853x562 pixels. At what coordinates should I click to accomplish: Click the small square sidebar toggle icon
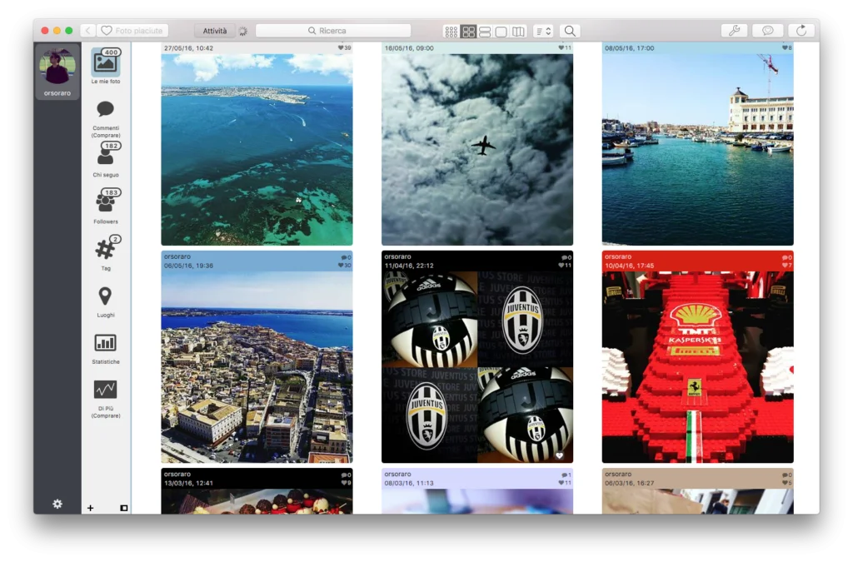click(x=124, y=508)
